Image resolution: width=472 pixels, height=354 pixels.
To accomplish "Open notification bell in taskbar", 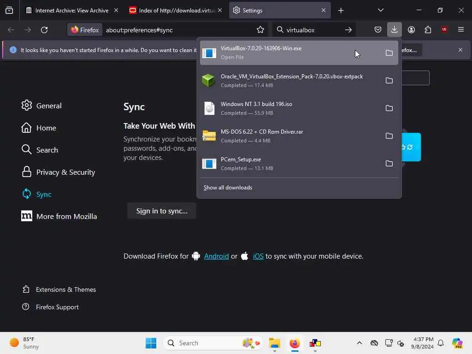I will 441,343.
